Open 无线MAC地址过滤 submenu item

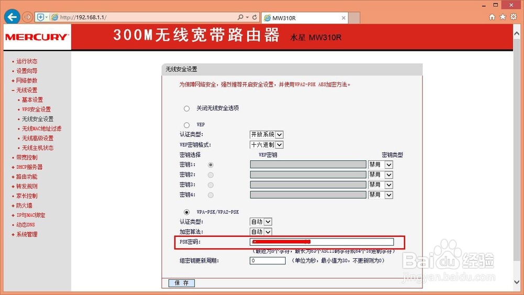point(42,128)
